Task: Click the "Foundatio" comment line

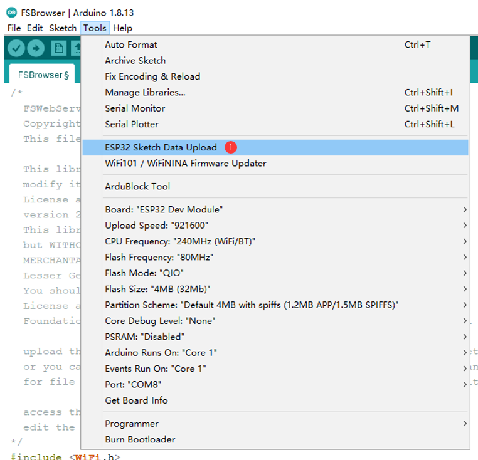Action: [x=52, y=321]
